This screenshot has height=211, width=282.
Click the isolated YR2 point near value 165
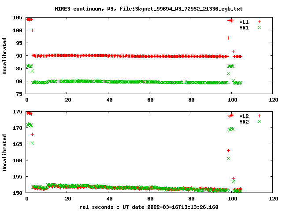32,143
